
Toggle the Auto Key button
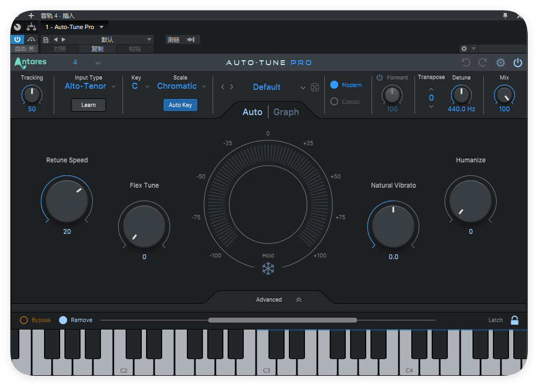click(x=180, y=105)
